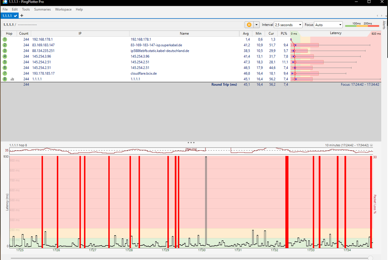The width and height of the screenshot is (388, 260).
Task: Click name cloudflare.bcix.de
Action: click(144, 74)
